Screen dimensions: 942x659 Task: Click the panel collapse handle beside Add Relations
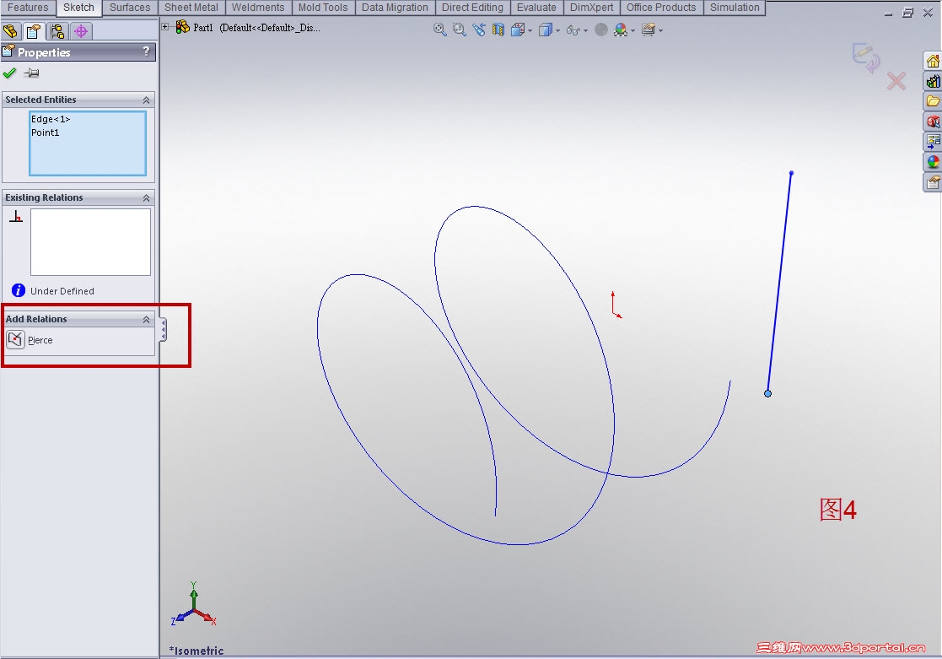point(163,329)
